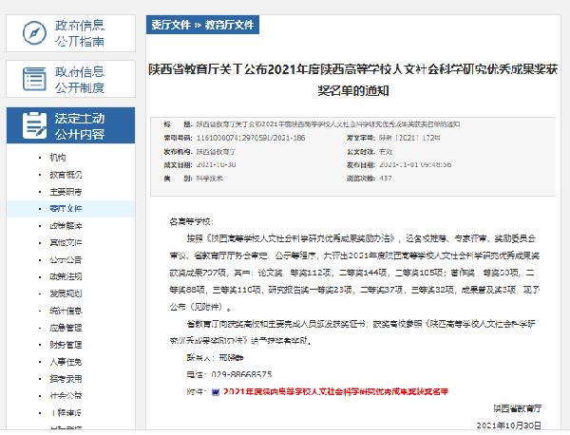
Task: Open 公示公告 from the sidebar
Action: [x=65, y=259]
